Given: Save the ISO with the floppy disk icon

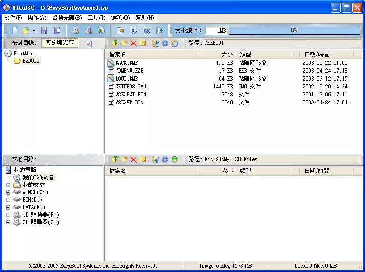Looking at the screenshot, I should click(44, 30).
